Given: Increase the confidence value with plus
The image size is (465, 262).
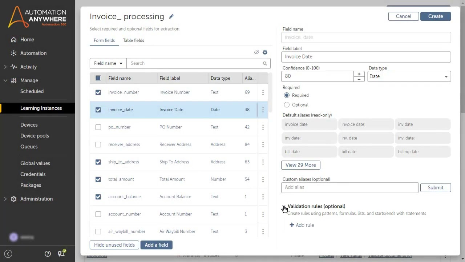Looking at the screenshot, I should click(x=359, y=74).
